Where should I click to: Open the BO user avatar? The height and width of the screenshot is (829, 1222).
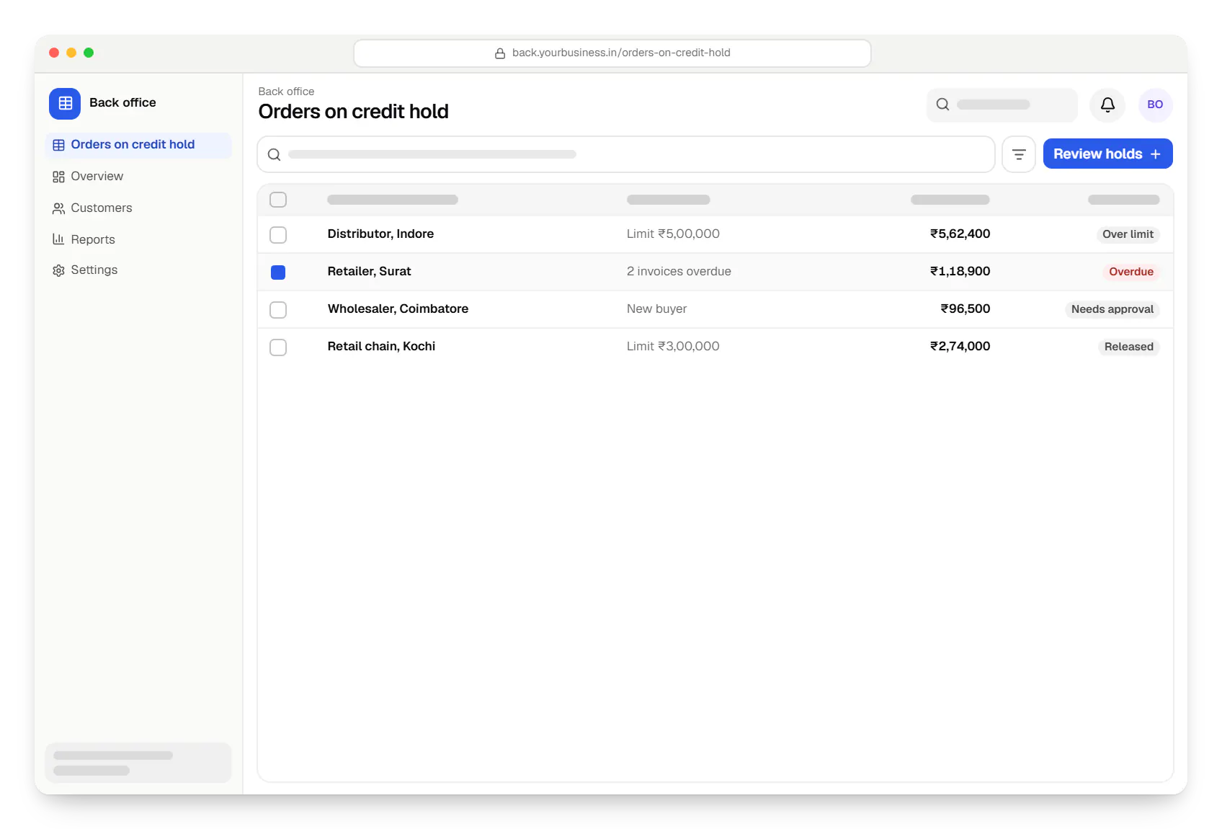pyautogui.click(x=1155, y=105)
